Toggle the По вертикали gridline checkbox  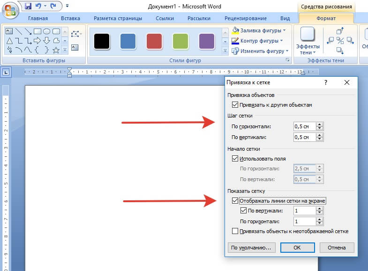(243, 211)
